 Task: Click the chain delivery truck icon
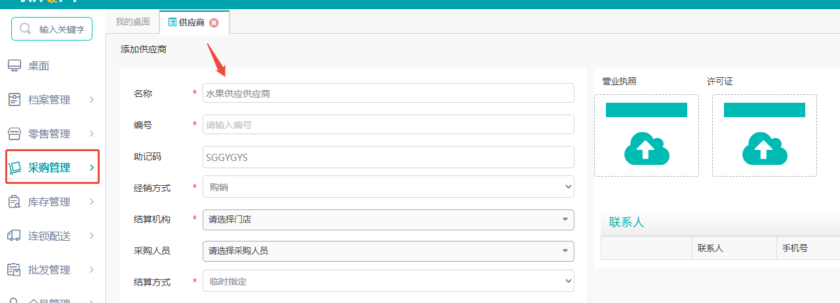tap(14, 236)
